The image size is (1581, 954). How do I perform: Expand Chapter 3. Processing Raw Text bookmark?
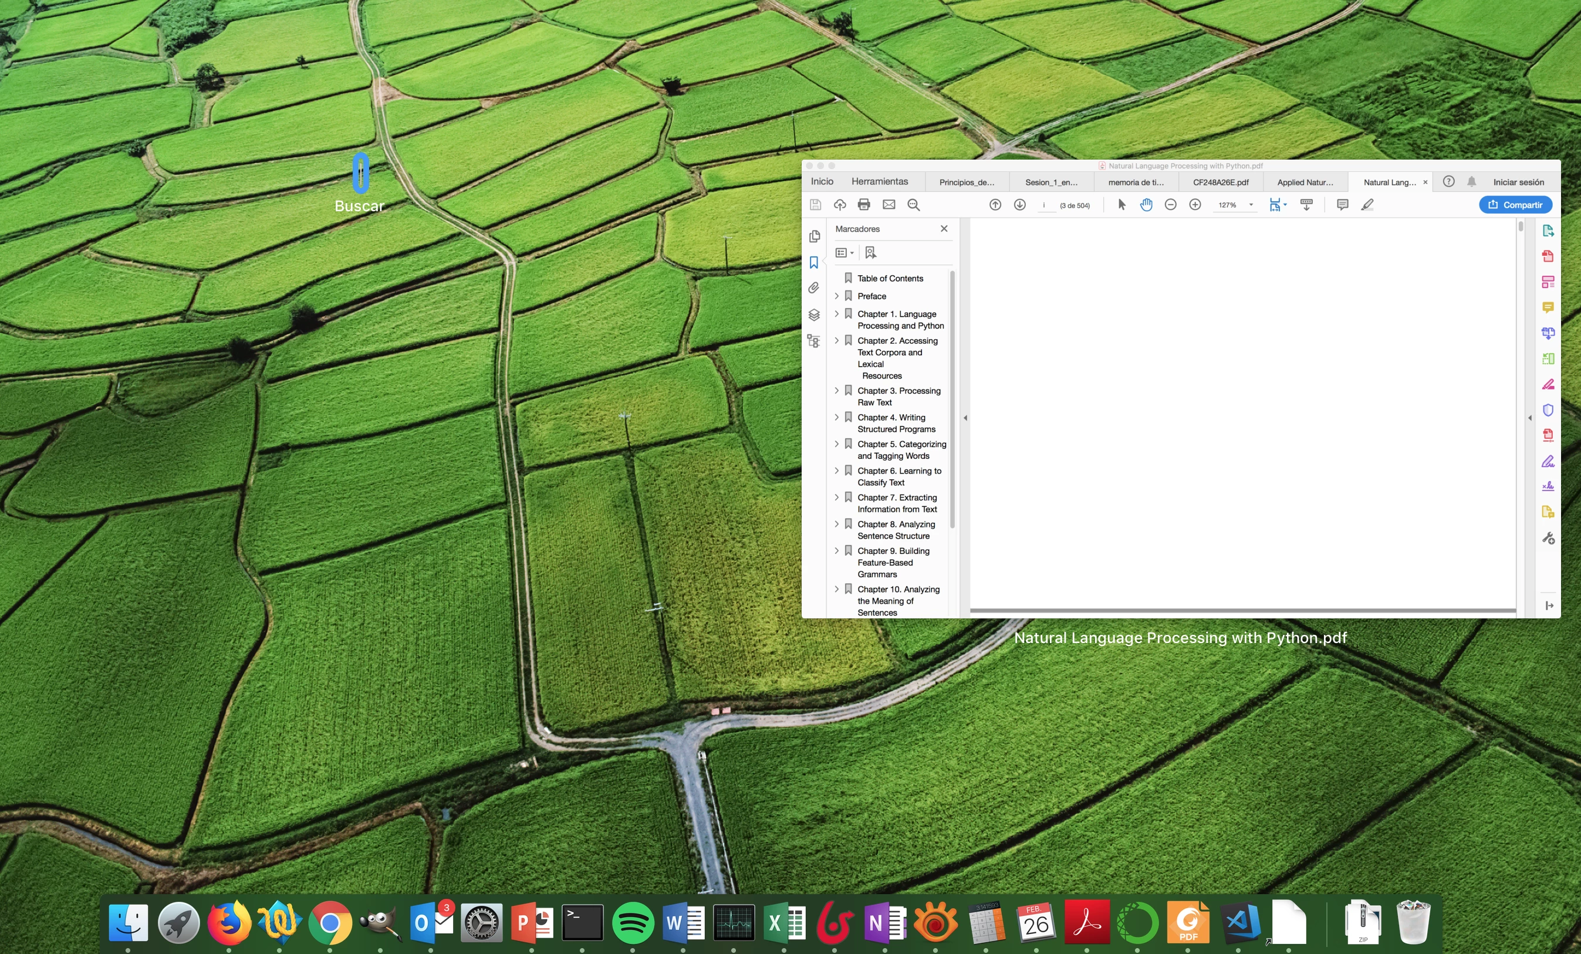[x=836, y=390]
